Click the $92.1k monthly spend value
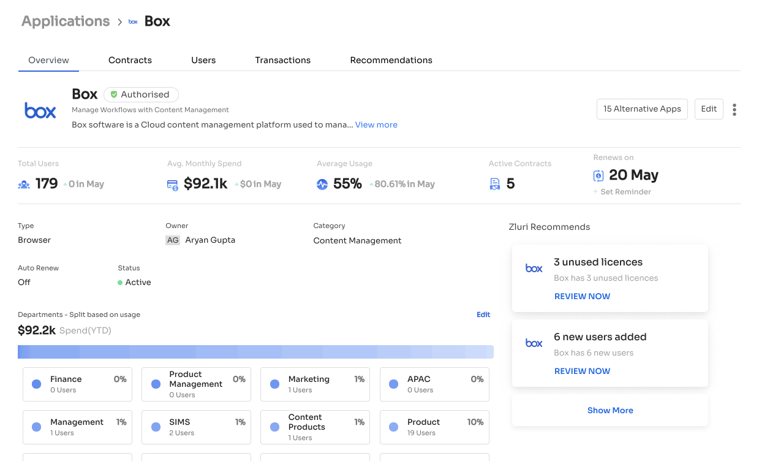This screenshot has width=759, height=461. coord(206,183)
